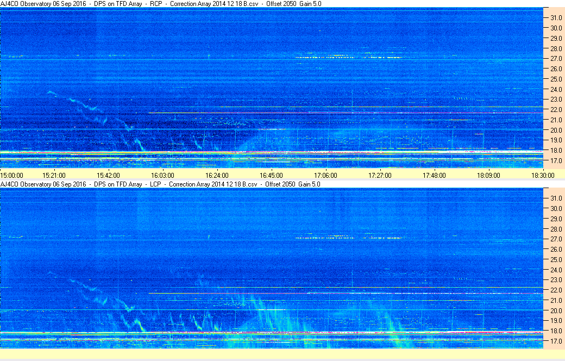Select the 17:48:00 time marker

point(434,176)
